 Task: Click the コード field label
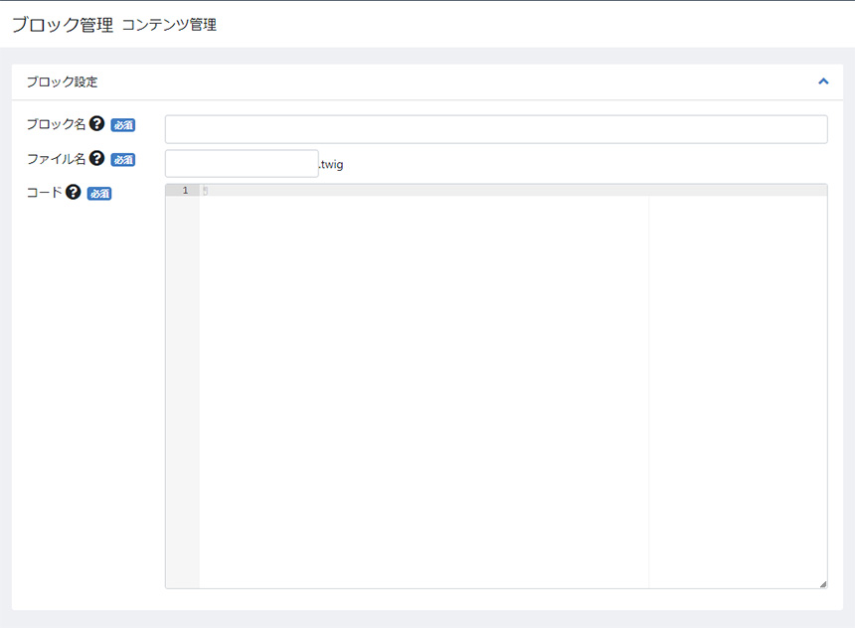[44, 193]
